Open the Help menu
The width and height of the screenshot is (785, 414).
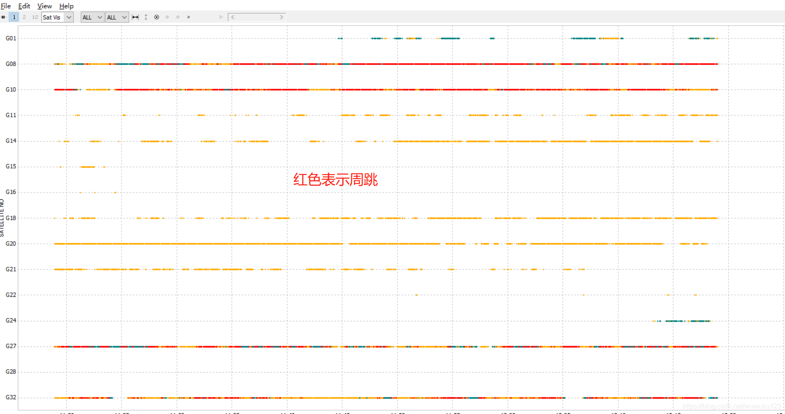[66, 6]
